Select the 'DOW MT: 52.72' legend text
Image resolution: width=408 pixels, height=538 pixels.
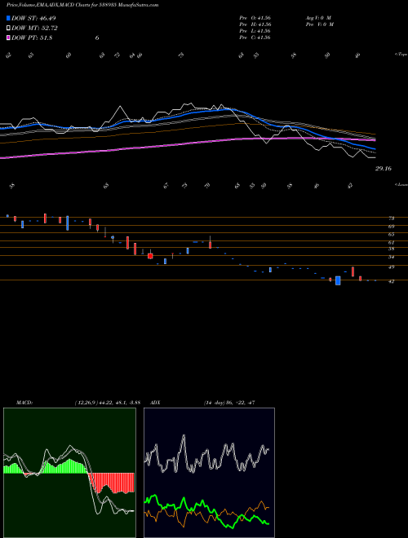pos(34,28)
